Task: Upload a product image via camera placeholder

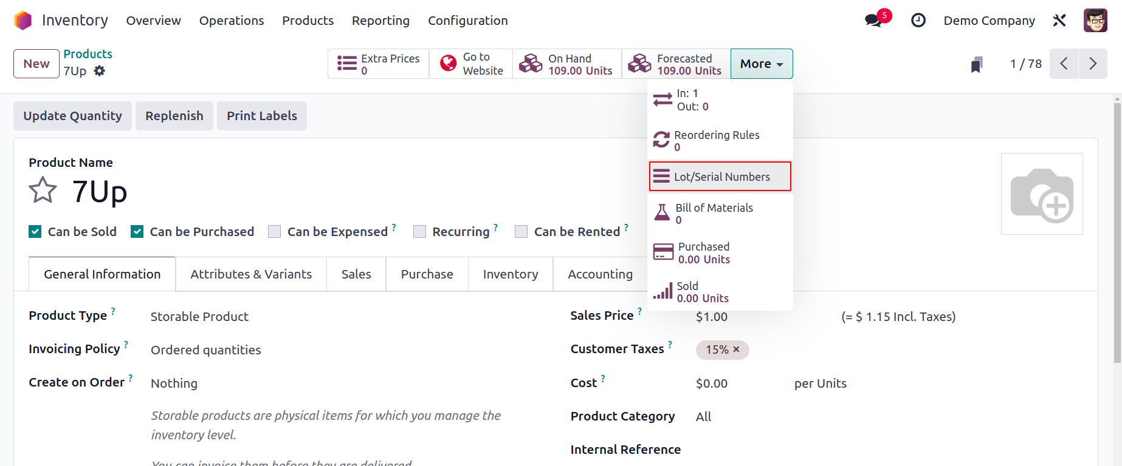Action: coord(1042,194)
